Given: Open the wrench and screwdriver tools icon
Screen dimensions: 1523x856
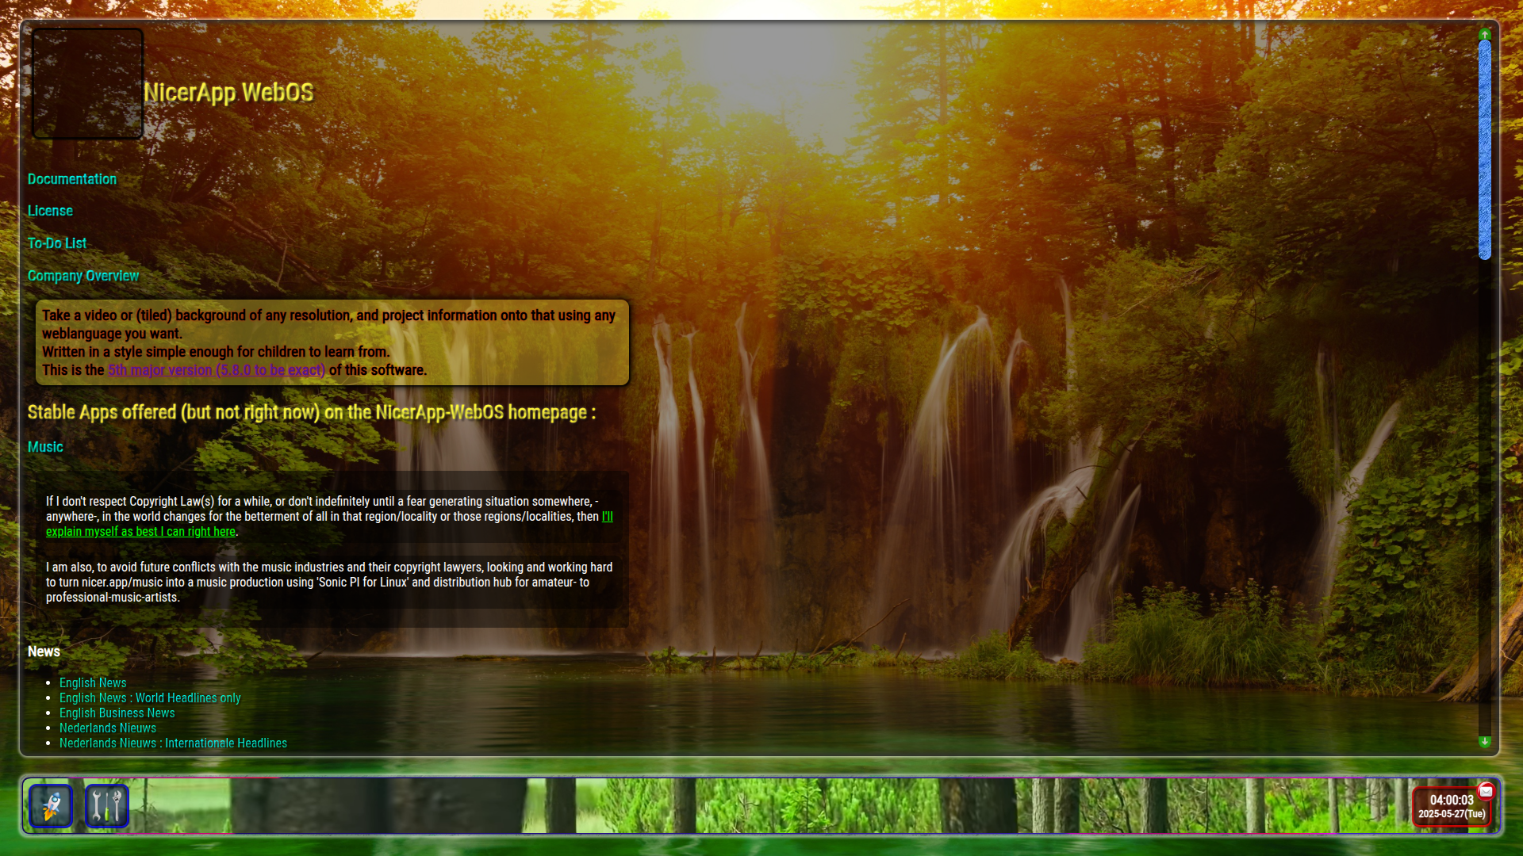Looking at the screenshot, I should coord(106,806).
